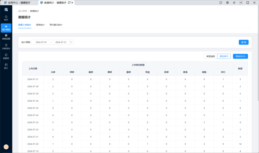Click the user avatar labeled 123
259x153 pixels.
point(6,147)
